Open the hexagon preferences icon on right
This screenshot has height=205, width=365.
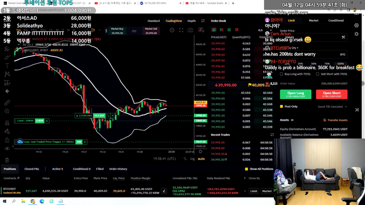pos(356,25)
